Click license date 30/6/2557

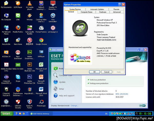tap(119, 97)
